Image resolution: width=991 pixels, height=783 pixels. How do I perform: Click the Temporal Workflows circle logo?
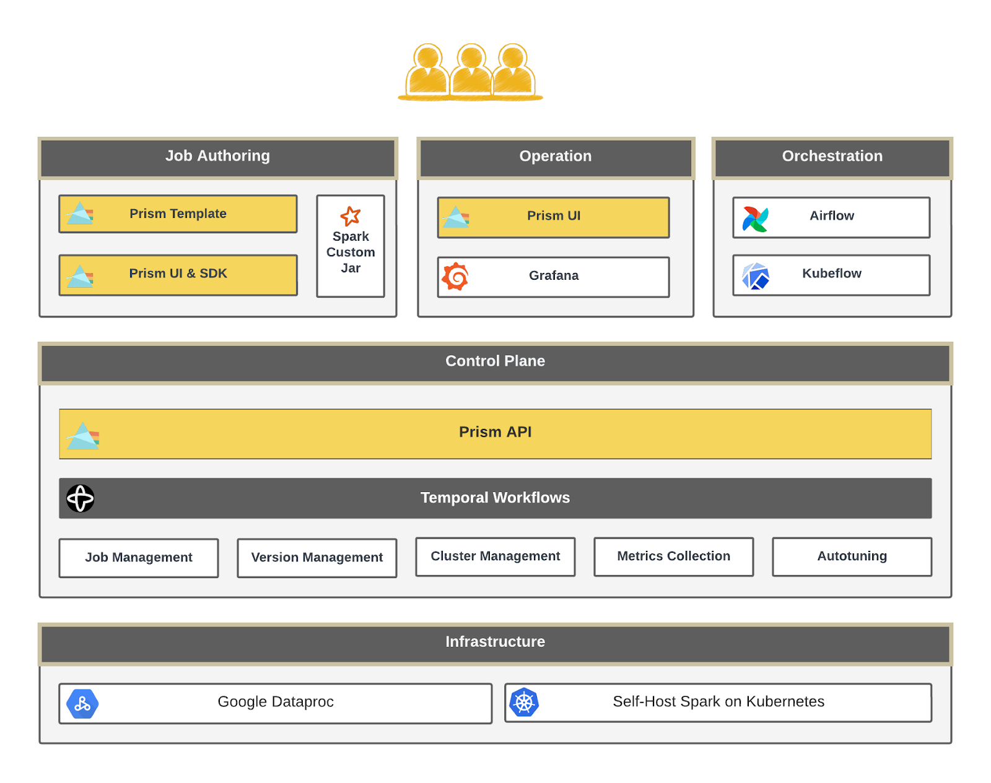point(81,498)
